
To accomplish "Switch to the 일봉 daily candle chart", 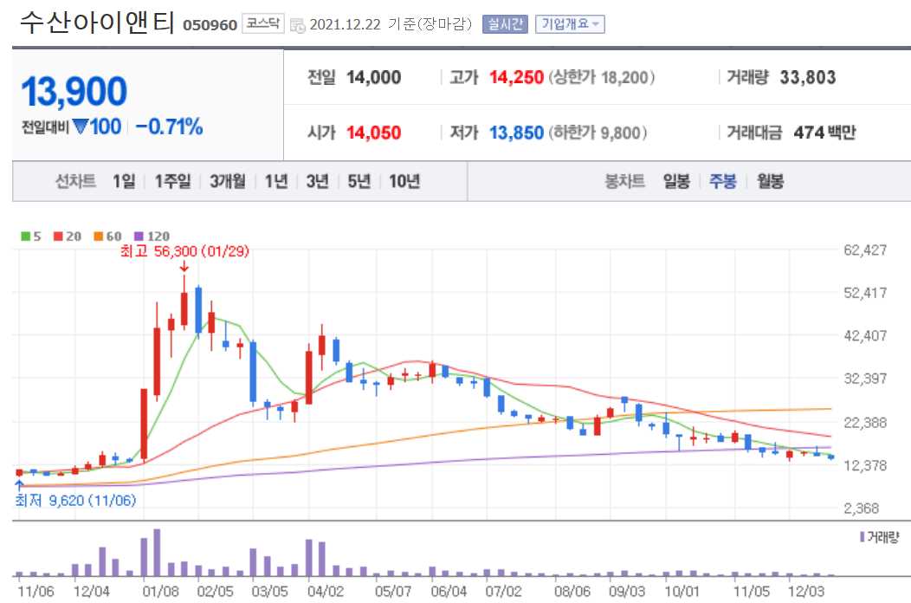I will point(676,181).
